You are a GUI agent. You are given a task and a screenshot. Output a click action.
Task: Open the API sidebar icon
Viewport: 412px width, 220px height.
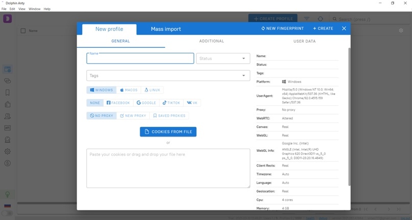(x=7, y=128)
